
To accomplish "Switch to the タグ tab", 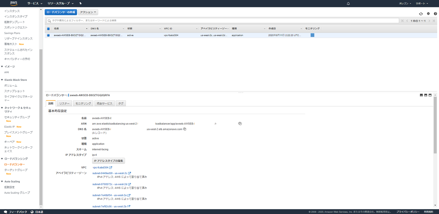I will click(x=121, y=104).
